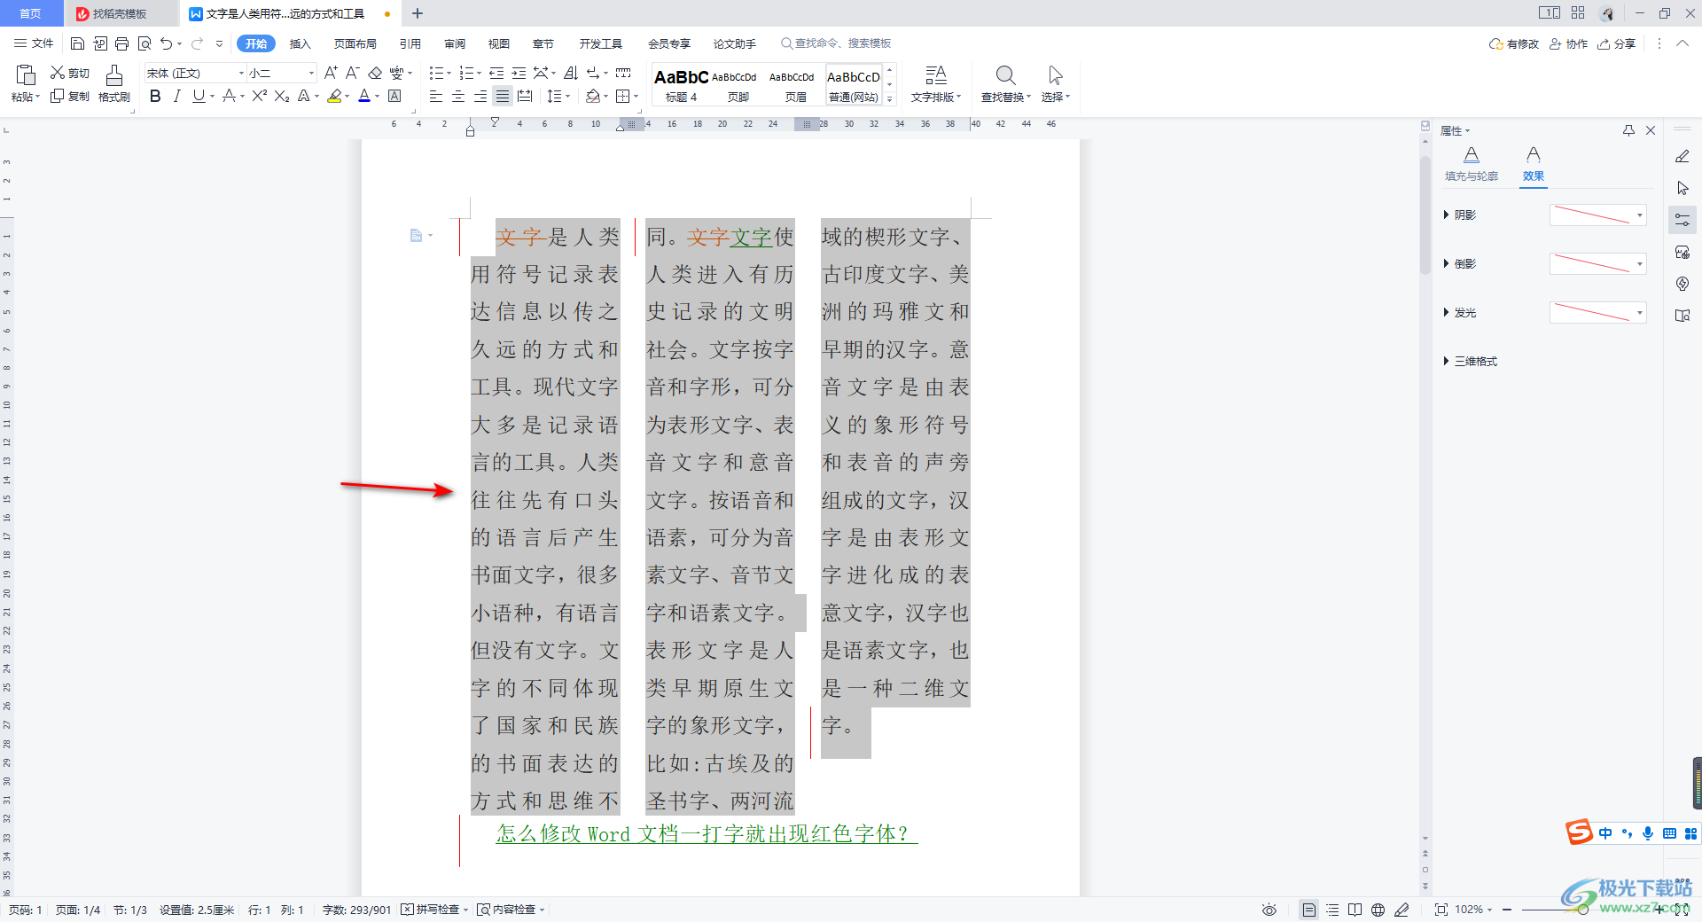Set align right paragraph
1702x922 pixels.
tap(480, 96)
